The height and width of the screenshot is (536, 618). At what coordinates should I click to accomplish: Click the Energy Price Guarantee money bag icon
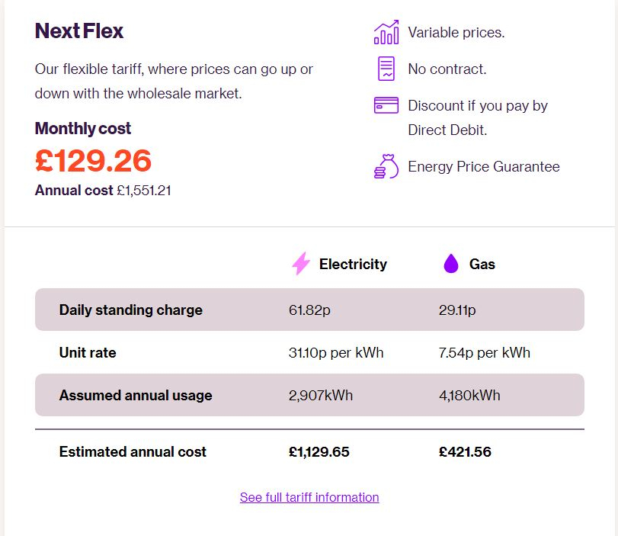pos(386,166)
